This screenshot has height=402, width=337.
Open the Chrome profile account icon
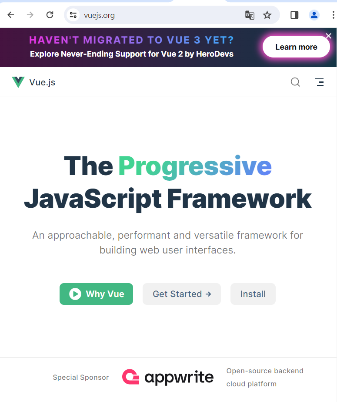coord(314,15)
